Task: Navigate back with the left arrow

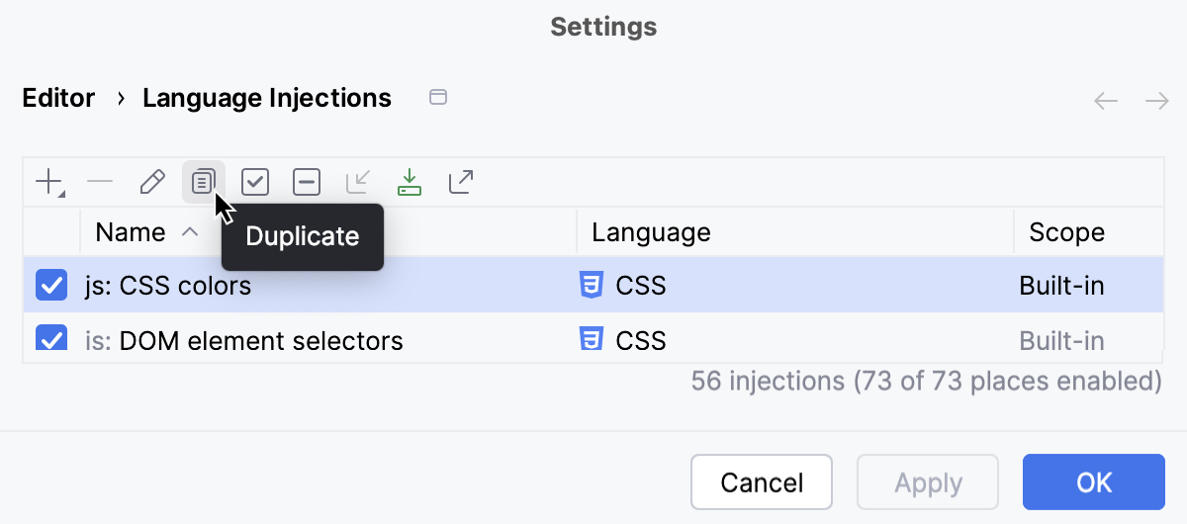Action: [1106, 101]
